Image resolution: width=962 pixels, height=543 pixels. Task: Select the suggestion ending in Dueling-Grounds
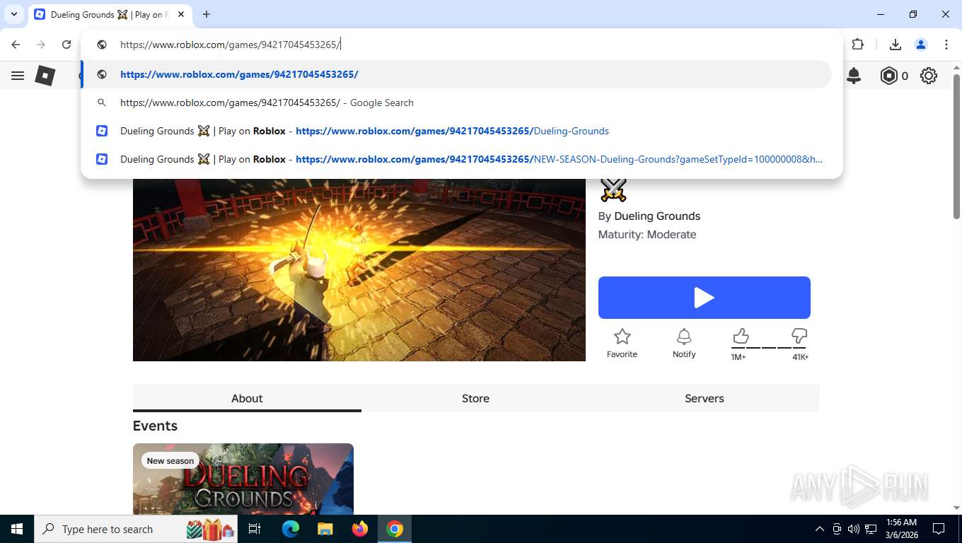456,131
